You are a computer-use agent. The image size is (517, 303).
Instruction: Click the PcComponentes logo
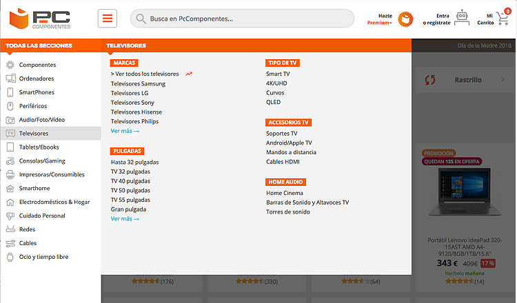(40, 19)
